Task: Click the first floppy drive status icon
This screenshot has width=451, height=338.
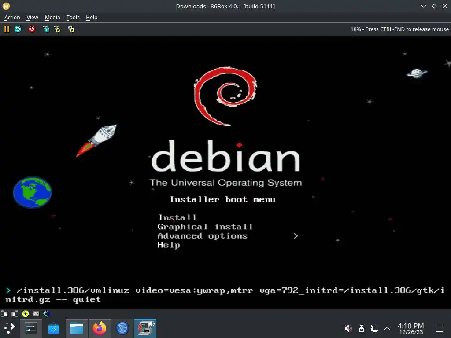Action: (x=4, y=313)
